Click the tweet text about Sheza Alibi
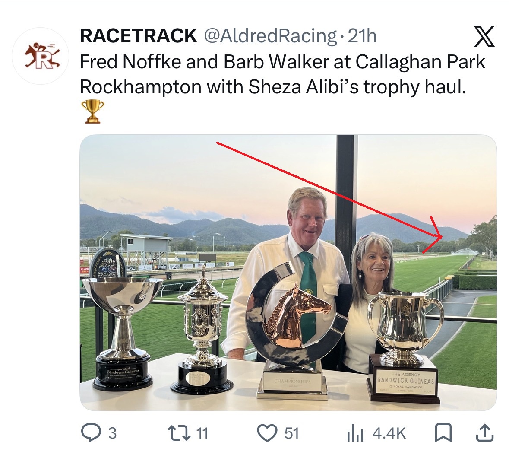The height and width of the screenshot is (461, 509). pyautogui.click(x=283, y=74)
